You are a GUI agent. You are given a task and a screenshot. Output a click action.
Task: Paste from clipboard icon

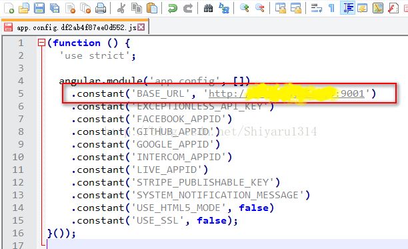(152, 8)
